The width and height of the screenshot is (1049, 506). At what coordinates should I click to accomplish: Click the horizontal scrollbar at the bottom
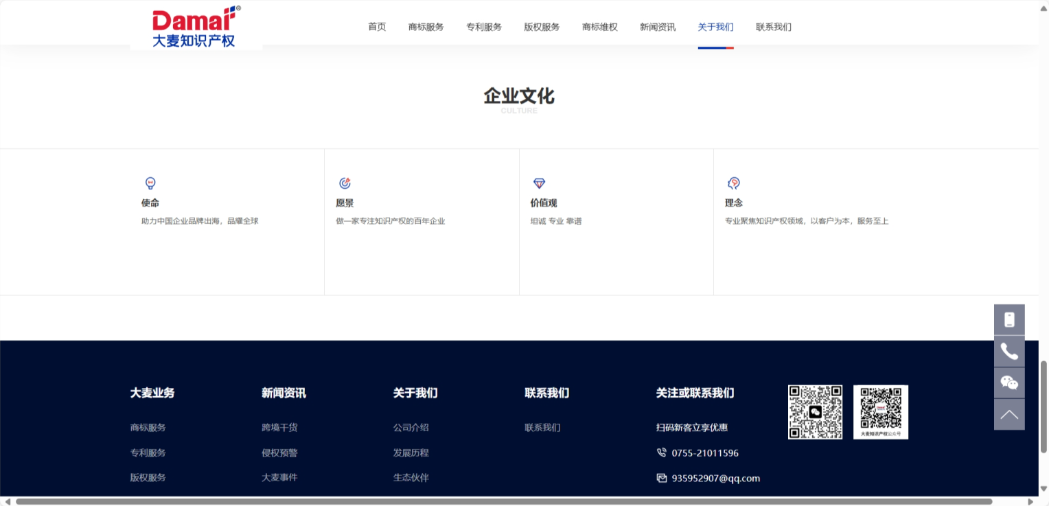coord(503,501)
